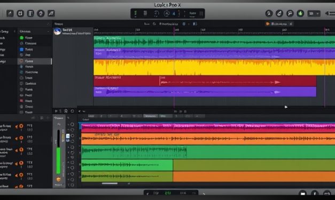
Task: Select the orange waveform region in the lower editor
Action: (x=208, y=139)
